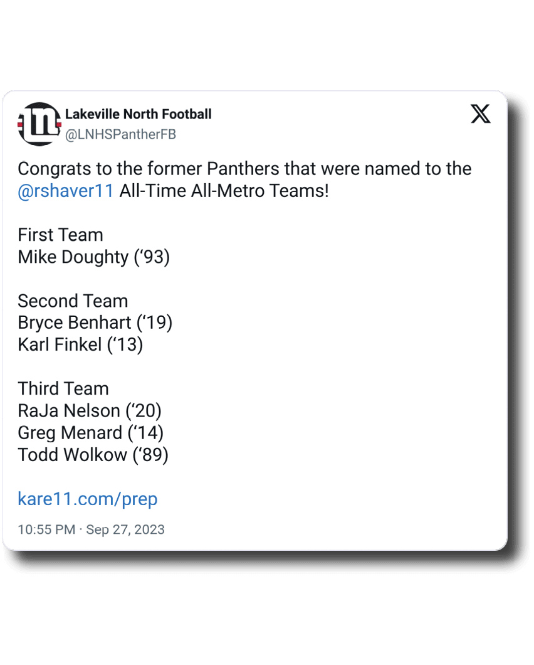This screenshot has width=534, height=665.
Task: Follow the @rshaver11 mention link
Action: [66, 191]
